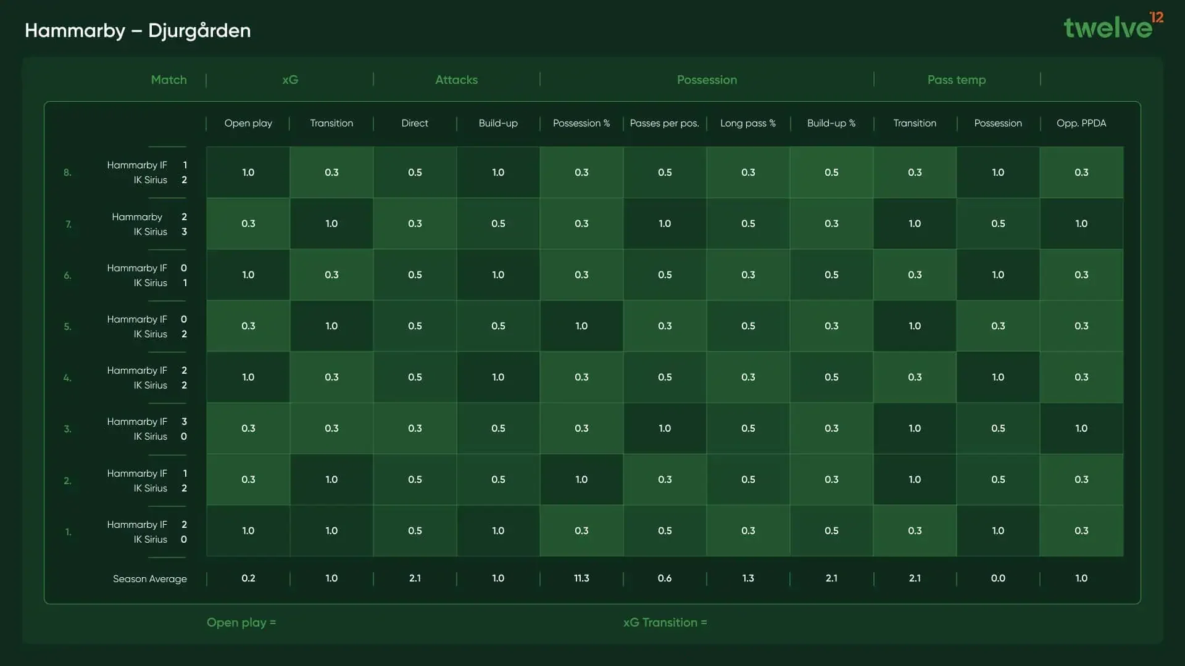Image resolution: width=1185 pixels, height=666 pixels.
Task: Click the xG Transition = legend text
Action: [665, 623]
